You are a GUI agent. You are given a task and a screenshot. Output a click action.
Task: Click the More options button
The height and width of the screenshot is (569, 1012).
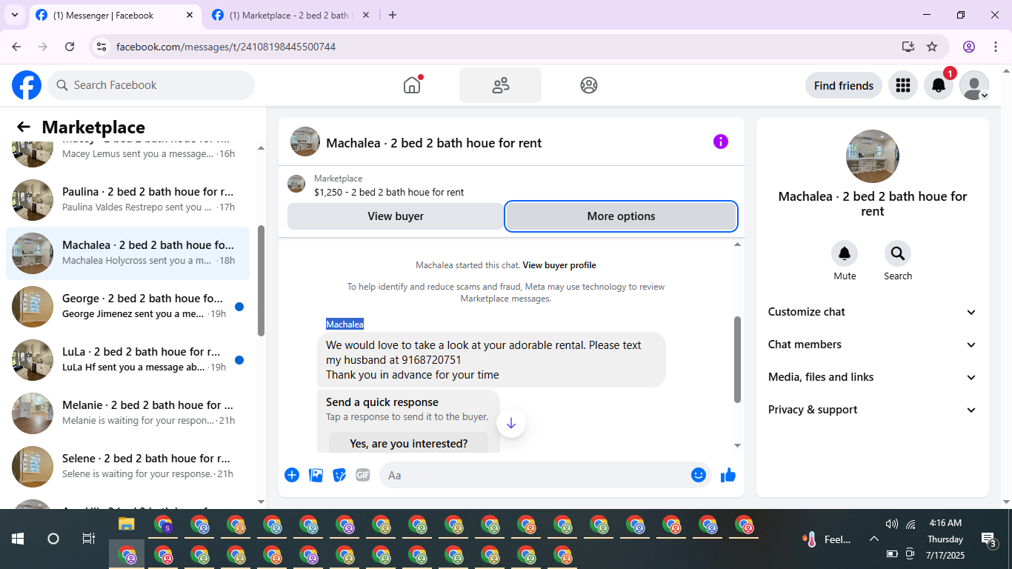coord(621,216)
